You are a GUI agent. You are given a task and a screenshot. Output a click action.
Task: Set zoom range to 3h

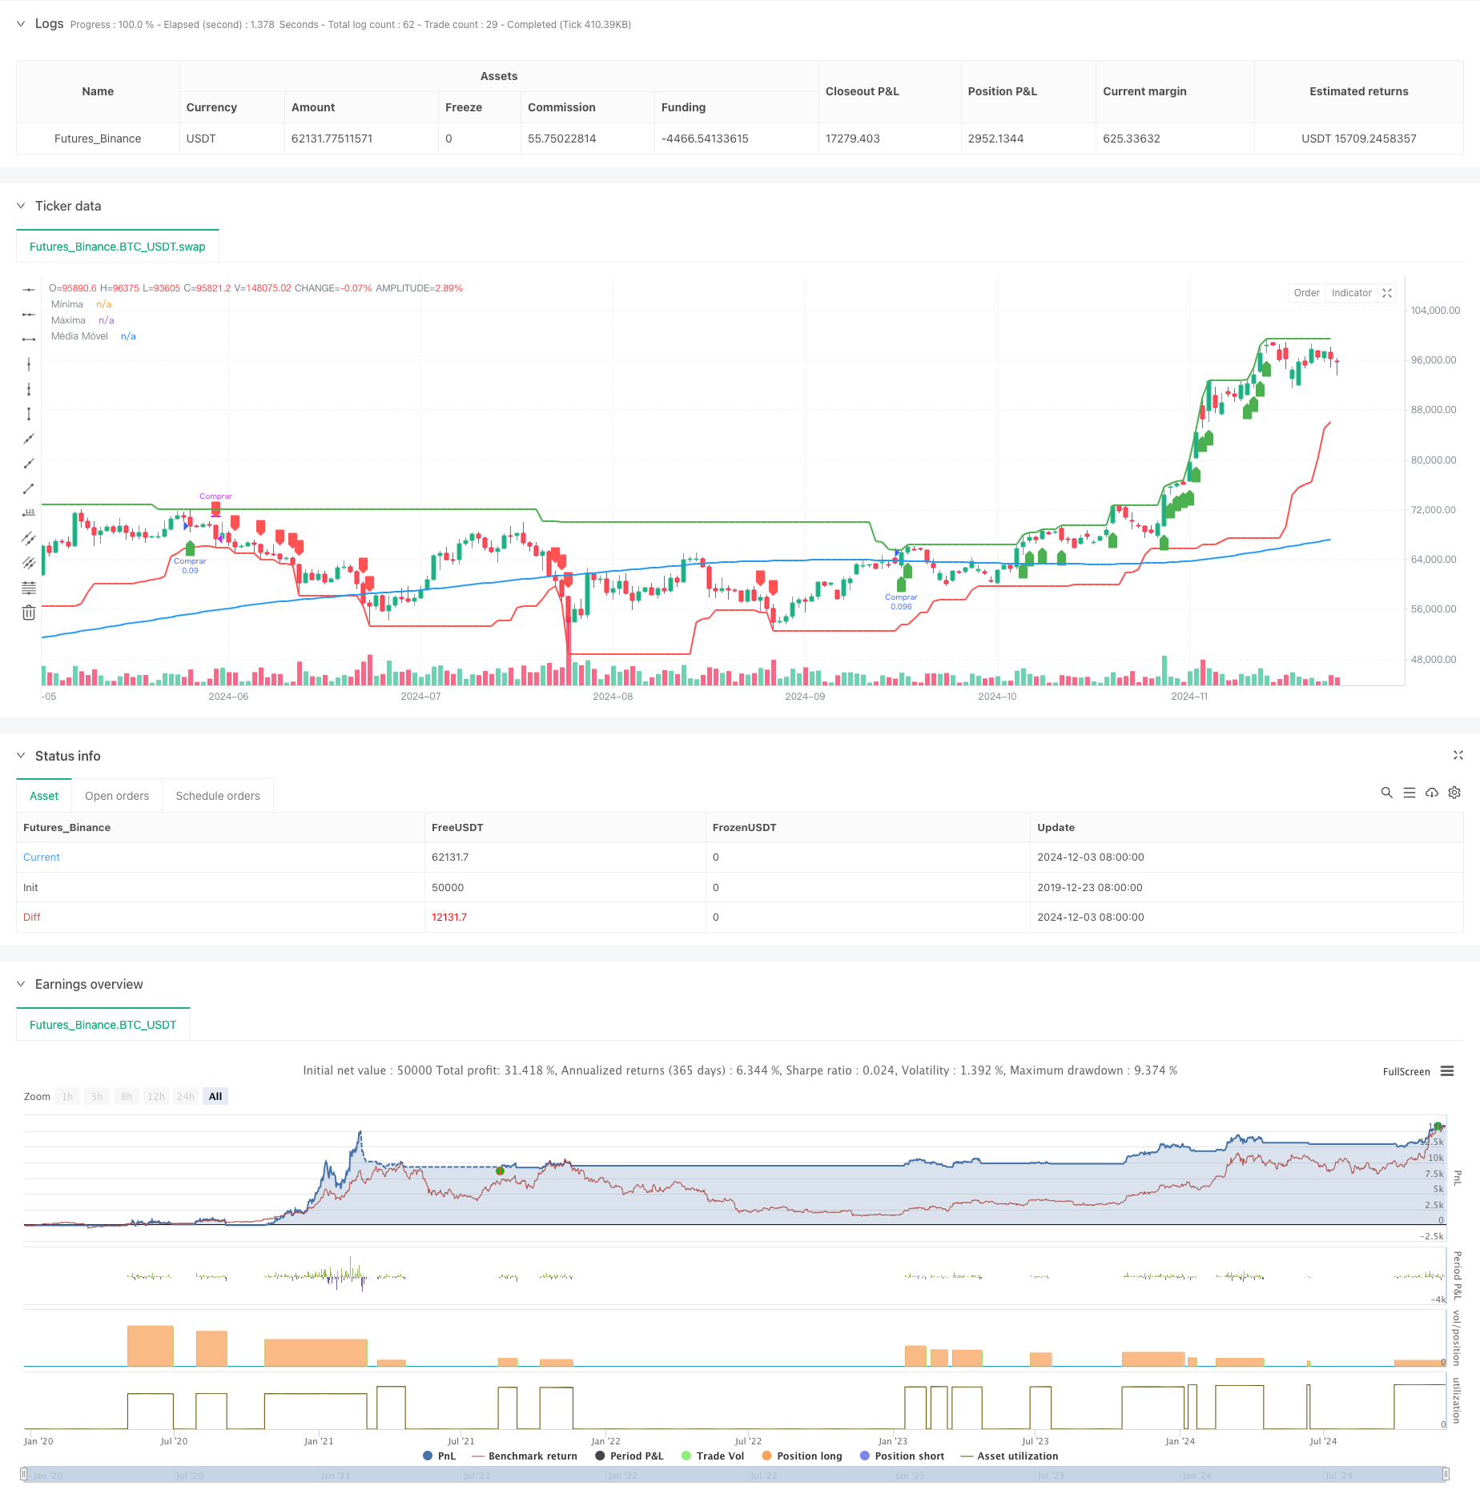tap(97, 1096)
